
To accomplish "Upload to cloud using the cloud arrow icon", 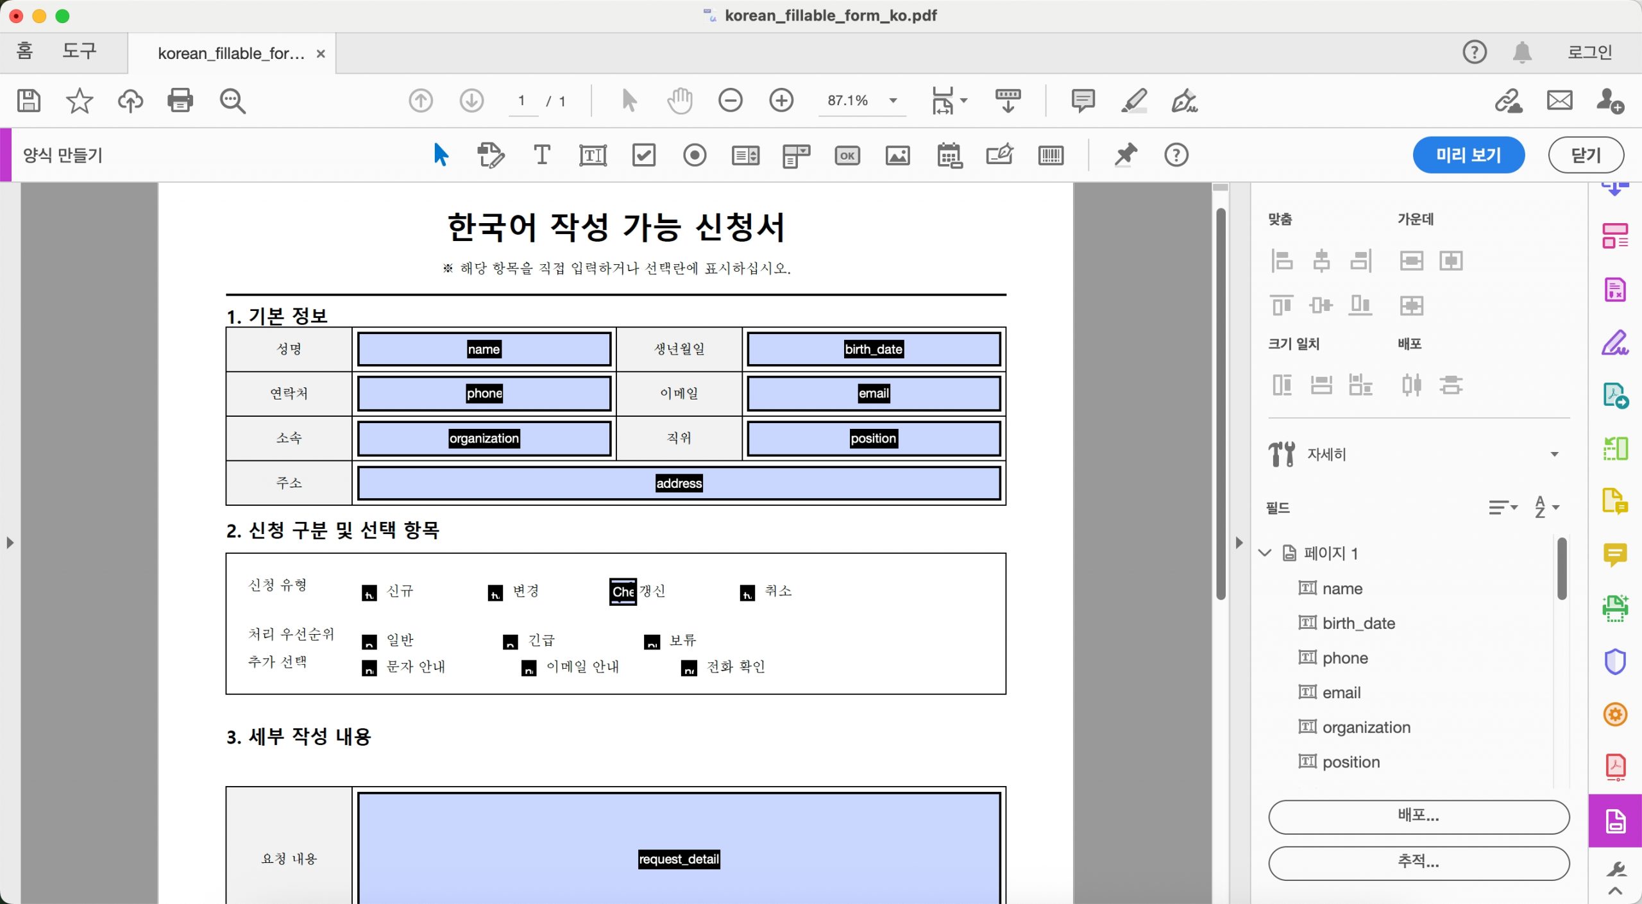I will (130, 101).
